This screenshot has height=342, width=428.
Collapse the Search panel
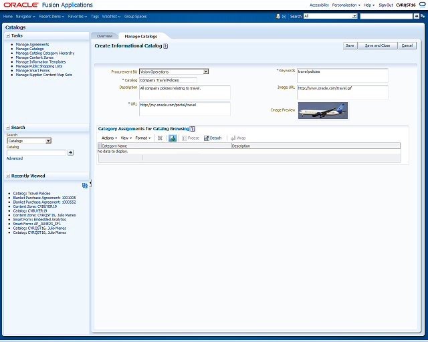pyautogui.click(x=8, y=128)
